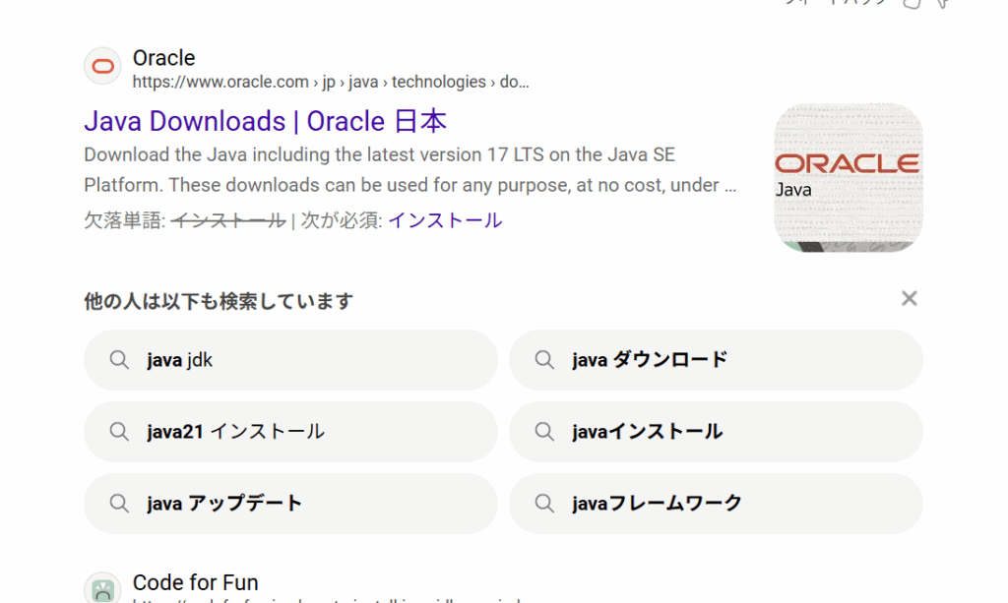The height and width of the screenshot is (603, 1008).
Task: Click the Code for Fun favicon
Action: (x=102, y=588)
